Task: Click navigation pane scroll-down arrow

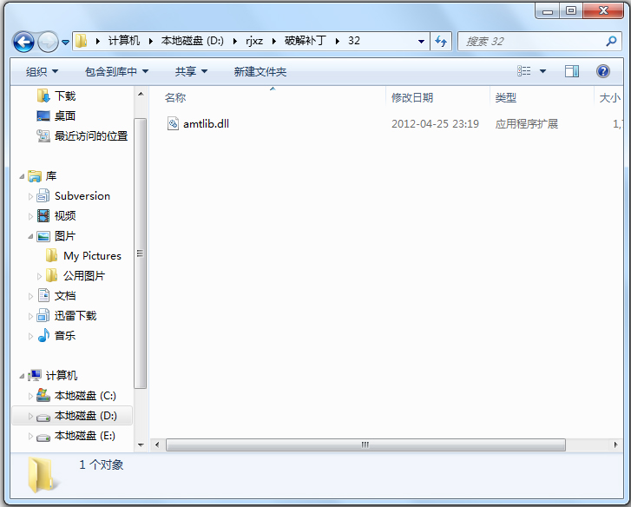Action: (x=141, y=445)
